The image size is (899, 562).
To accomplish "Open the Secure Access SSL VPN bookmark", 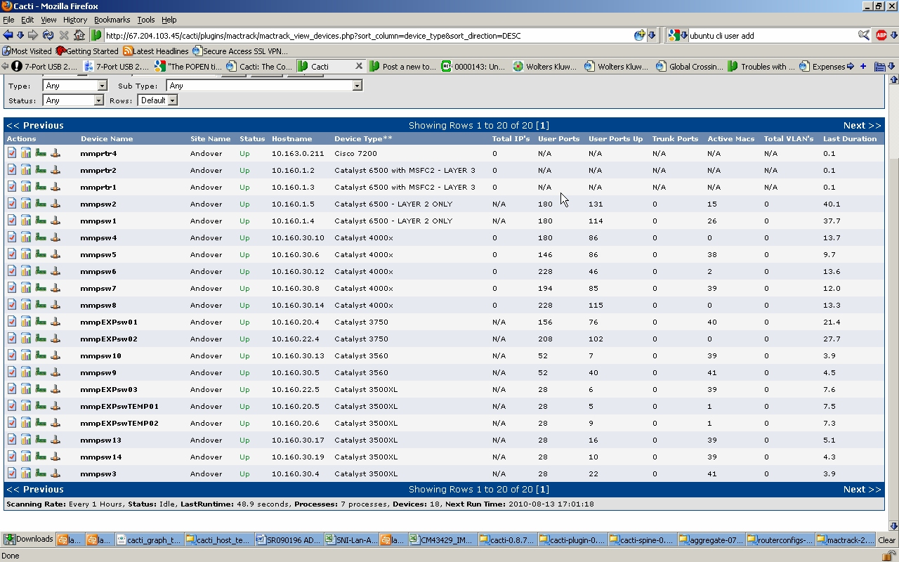I will [x=240, y=51].
